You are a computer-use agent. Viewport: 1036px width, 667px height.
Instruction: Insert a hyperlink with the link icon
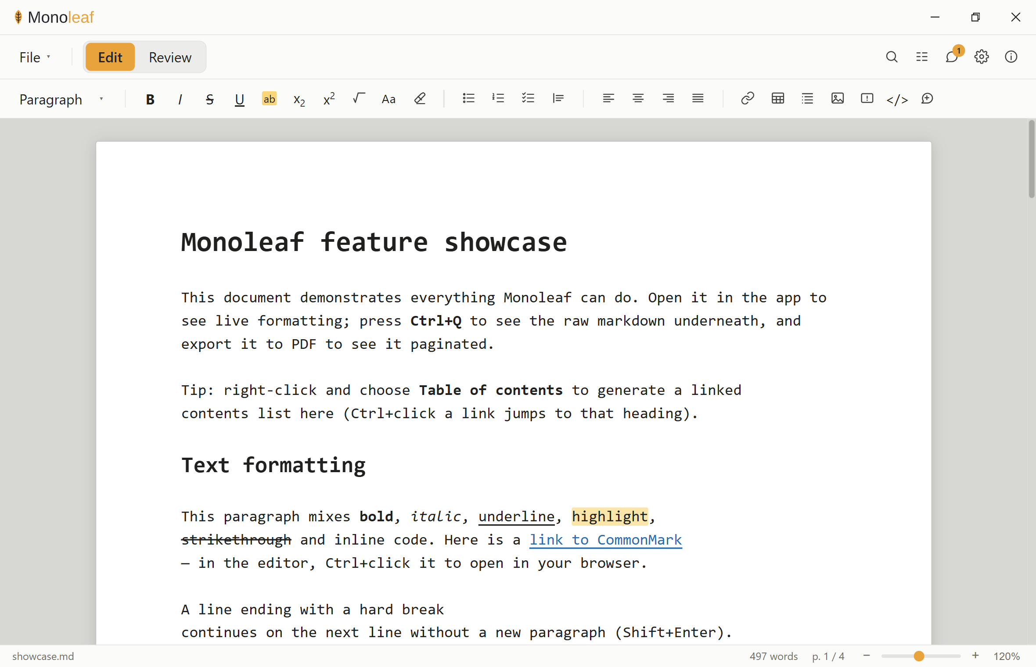pos(748,98)
